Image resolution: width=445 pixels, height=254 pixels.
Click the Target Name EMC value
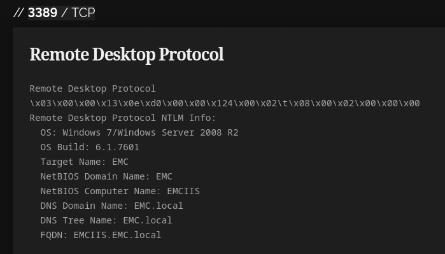(x=120, y=162)
